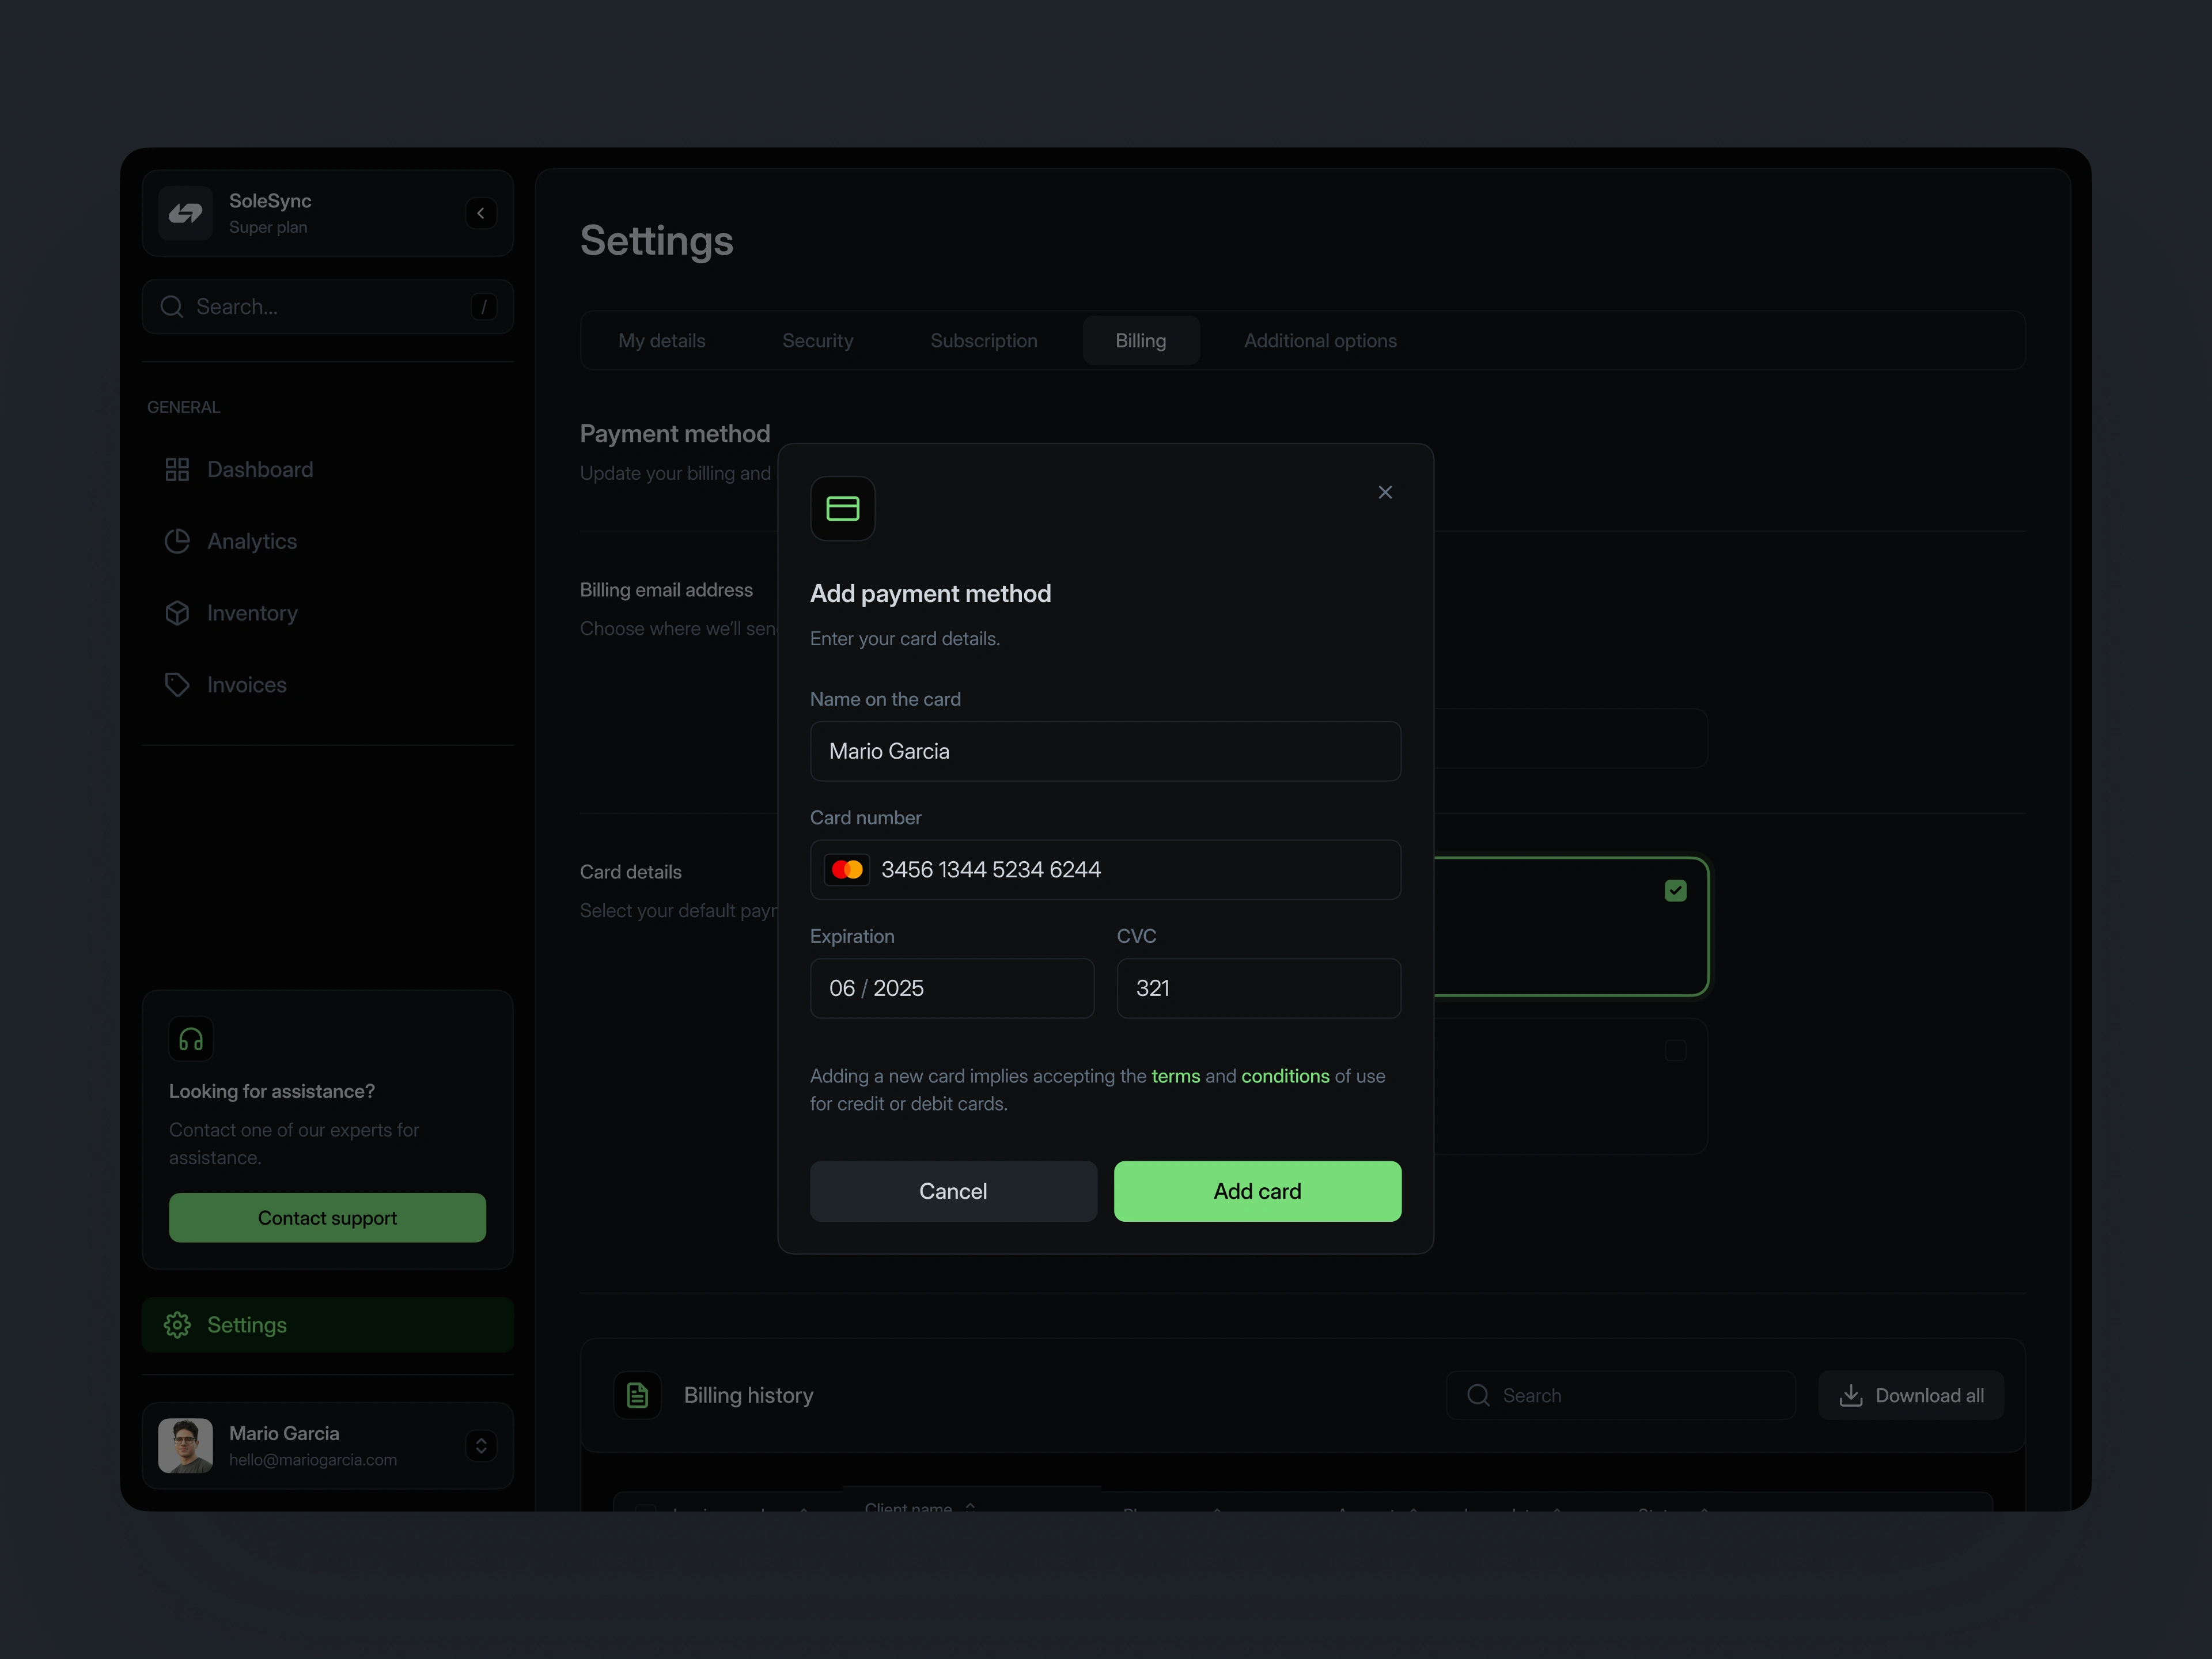Click the headphones assistance icon
Viewport: 2212px width, 1659px height.
(x=190, y=1040)
